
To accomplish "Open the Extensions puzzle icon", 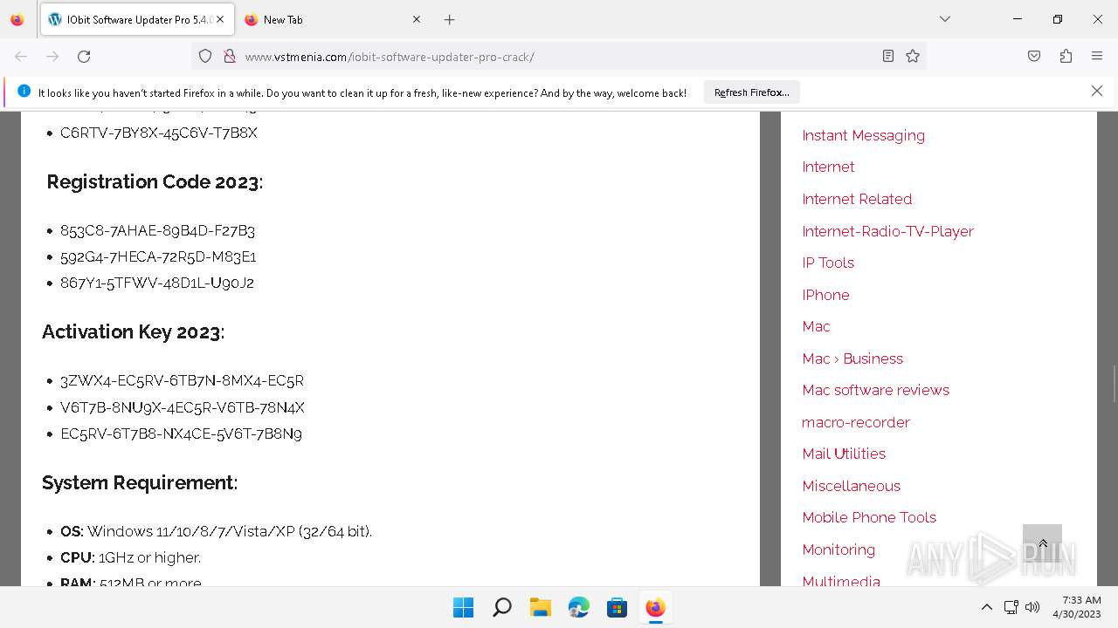I will point(1066,57).
